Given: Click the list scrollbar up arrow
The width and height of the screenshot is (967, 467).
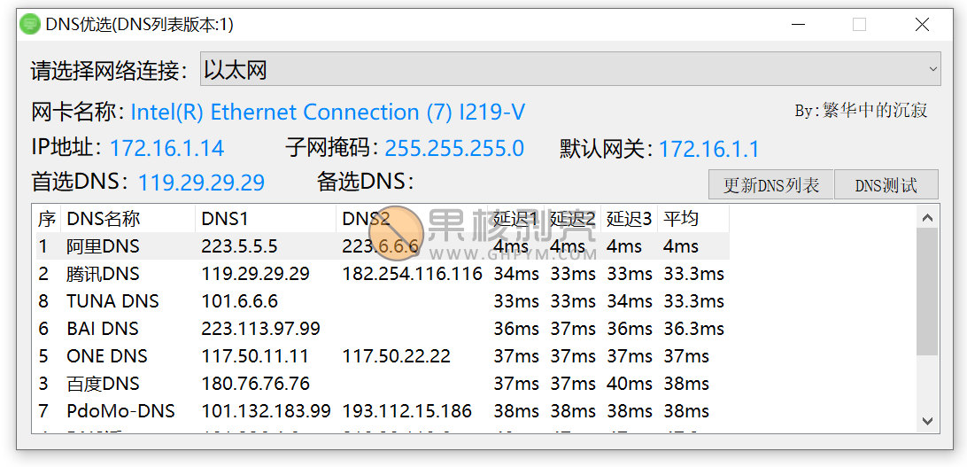Looking at the screenshot, I should [927, 217].
